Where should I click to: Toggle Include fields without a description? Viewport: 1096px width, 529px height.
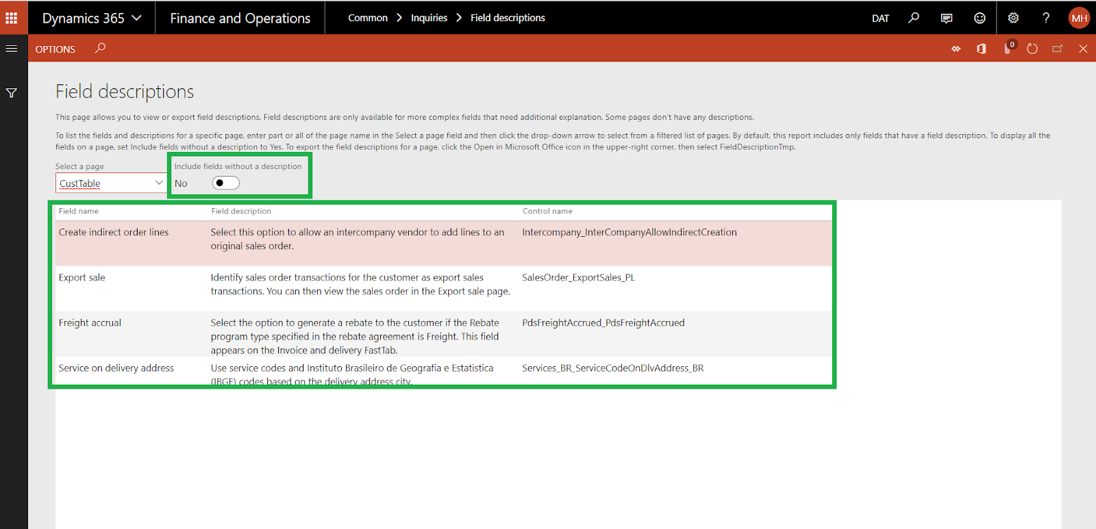coord(225,183)
